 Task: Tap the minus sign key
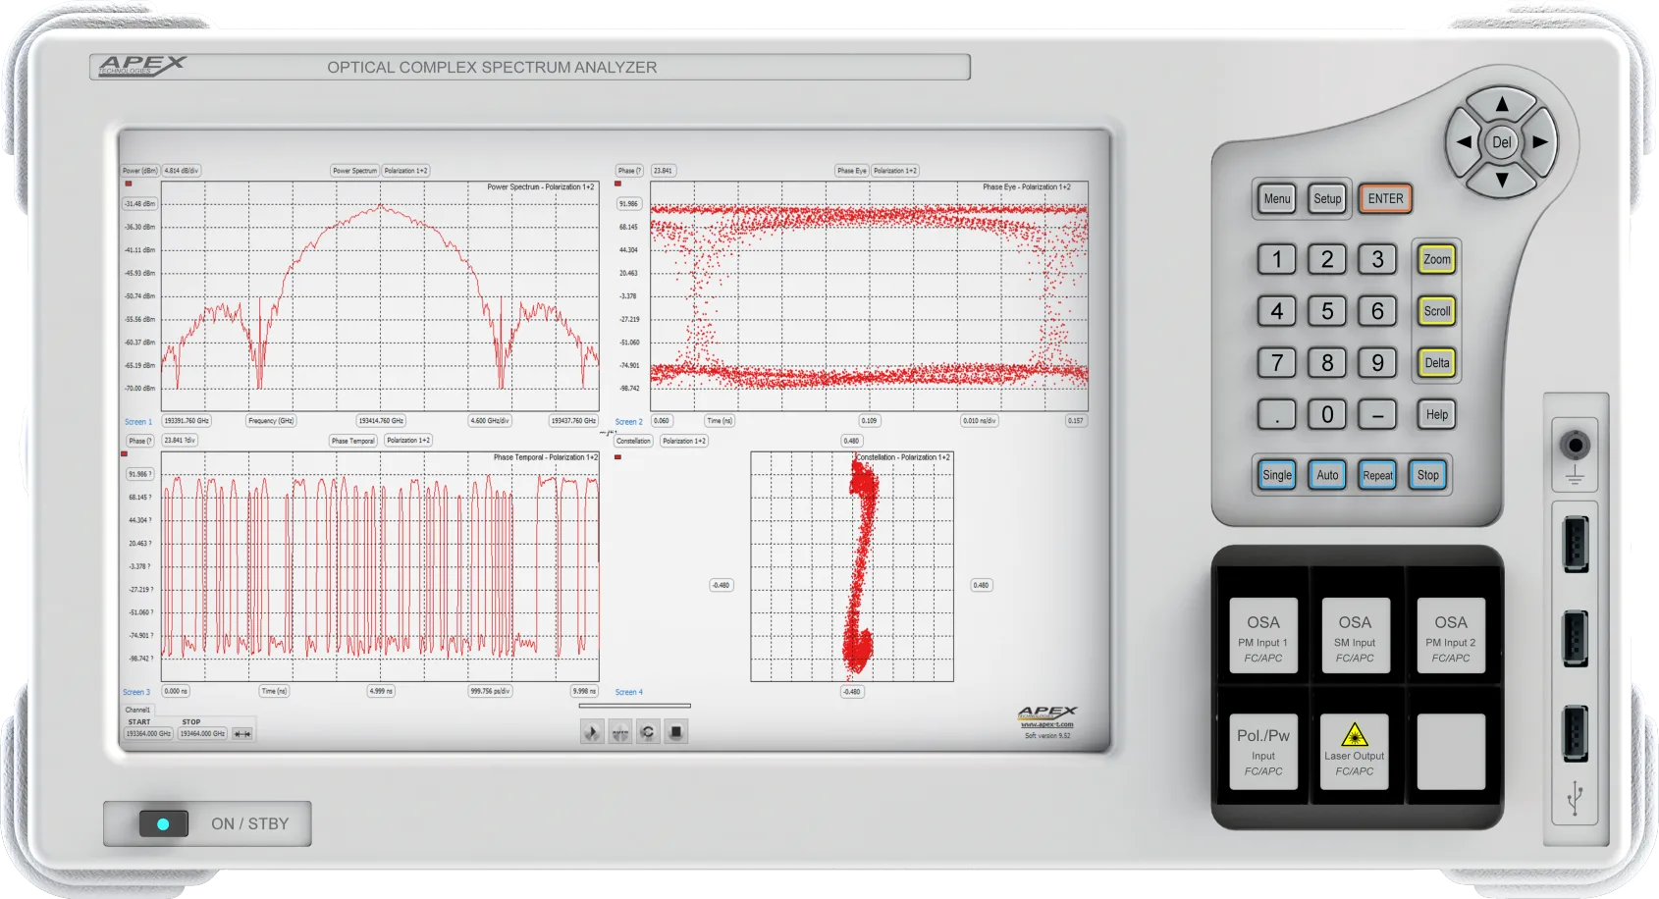[1377, 415]
